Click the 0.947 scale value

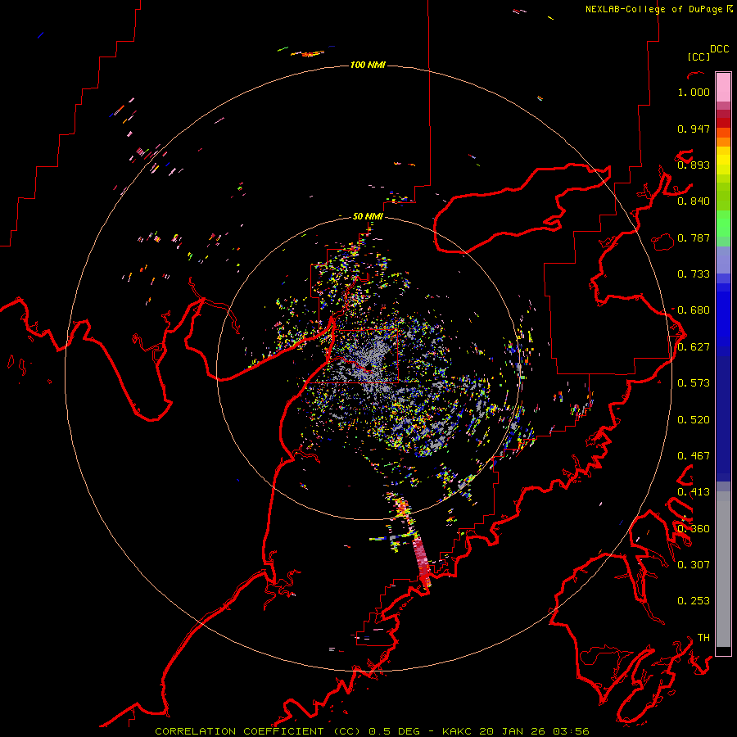coord(694,129)
